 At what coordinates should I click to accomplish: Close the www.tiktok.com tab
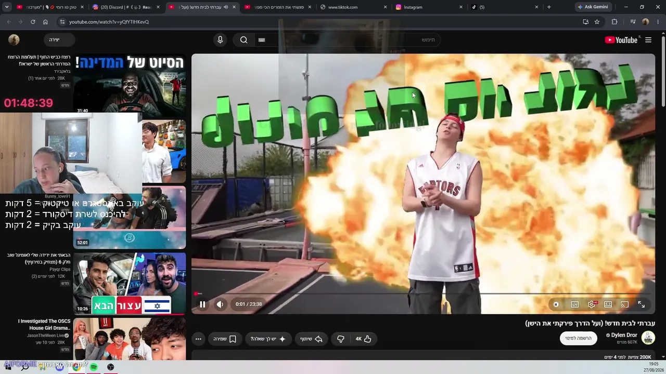click(385, 7)
